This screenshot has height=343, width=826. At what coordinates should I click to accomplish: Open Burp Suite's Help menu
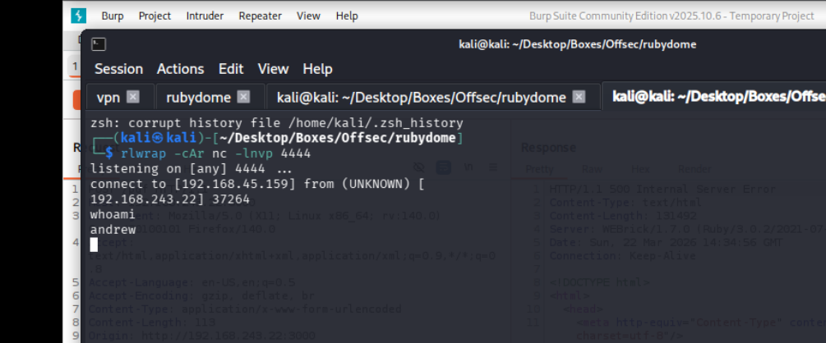tap(347, 16)
